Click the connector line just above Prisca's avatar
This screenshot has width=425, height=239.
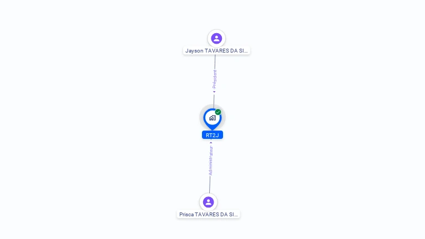[210, 185]
